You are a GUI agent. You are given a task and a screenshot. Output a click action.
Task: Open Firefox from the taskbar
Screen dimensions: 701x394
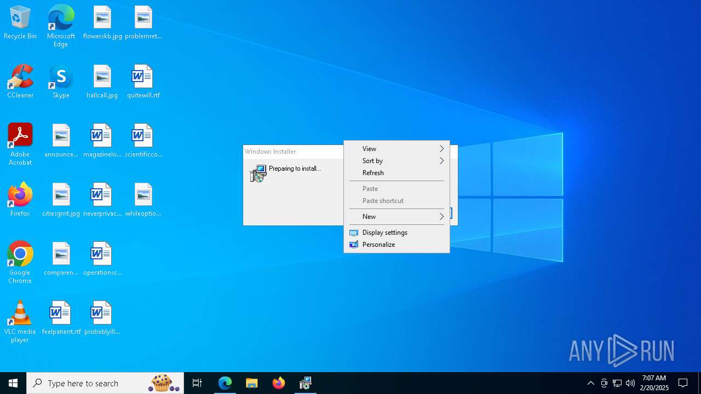(279, 383)
